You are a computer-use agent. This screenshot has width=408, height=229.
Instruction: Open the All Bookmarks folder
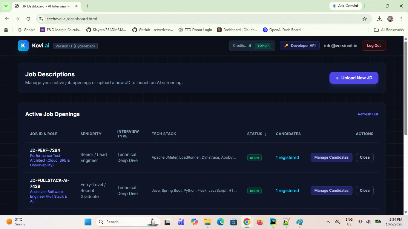pos(389,30)
